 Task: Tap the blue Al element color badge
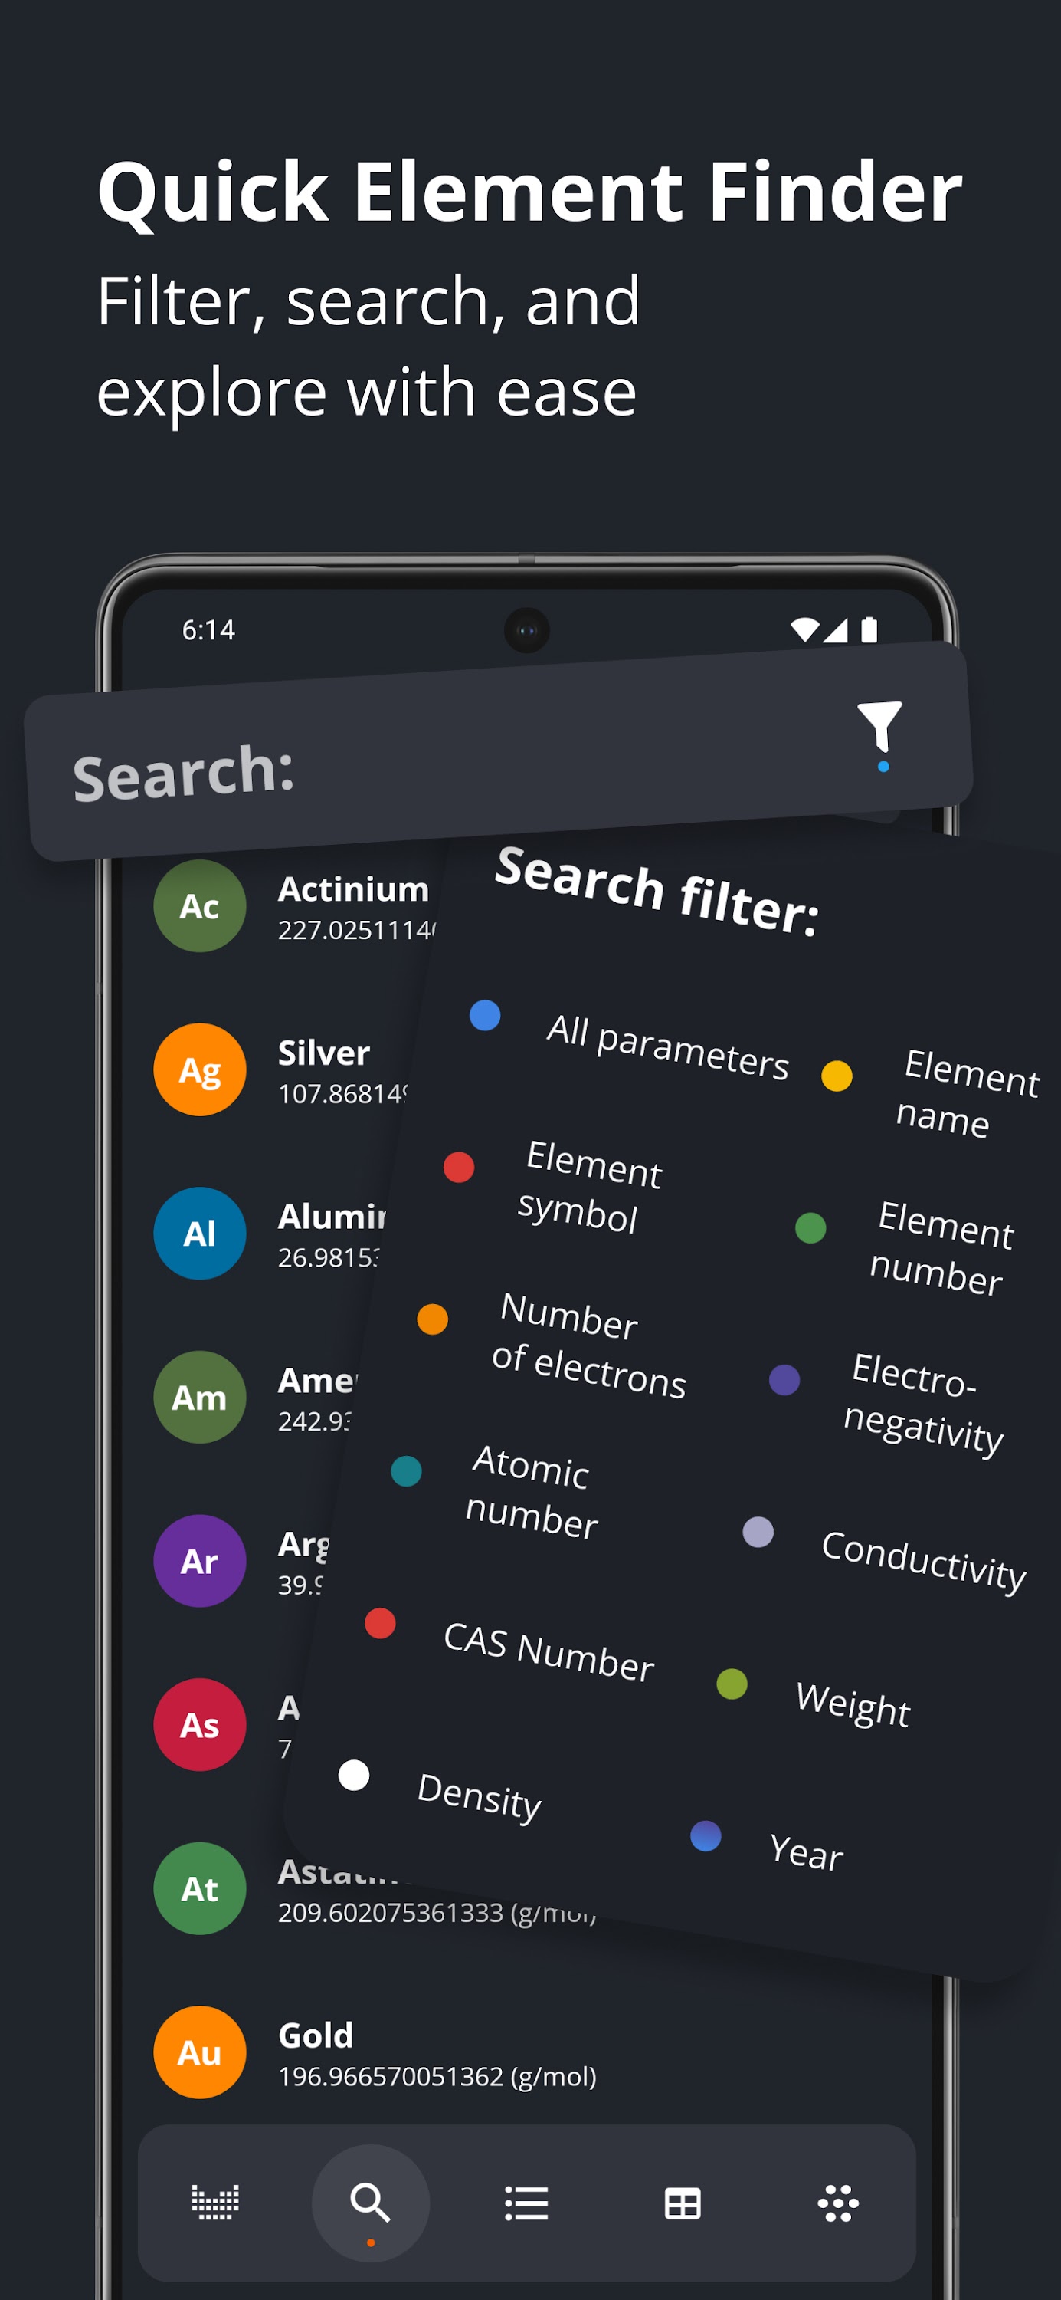pyautogui.click(x=199, y=1233)
